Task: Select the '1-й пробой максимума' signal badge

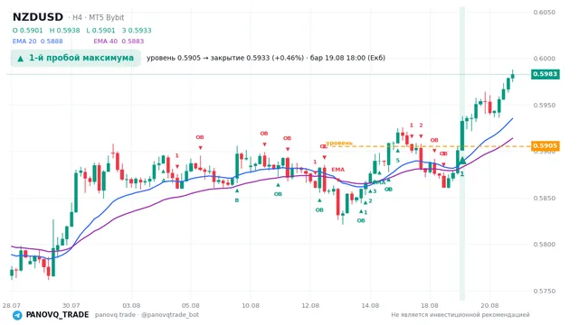Action: click(x=76, y=58)
